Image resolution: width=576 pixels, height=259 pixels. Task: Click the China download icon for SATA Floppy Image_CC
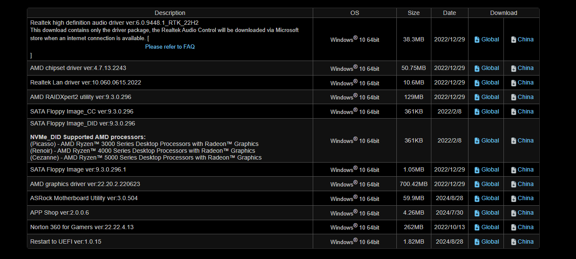point(514,112)
